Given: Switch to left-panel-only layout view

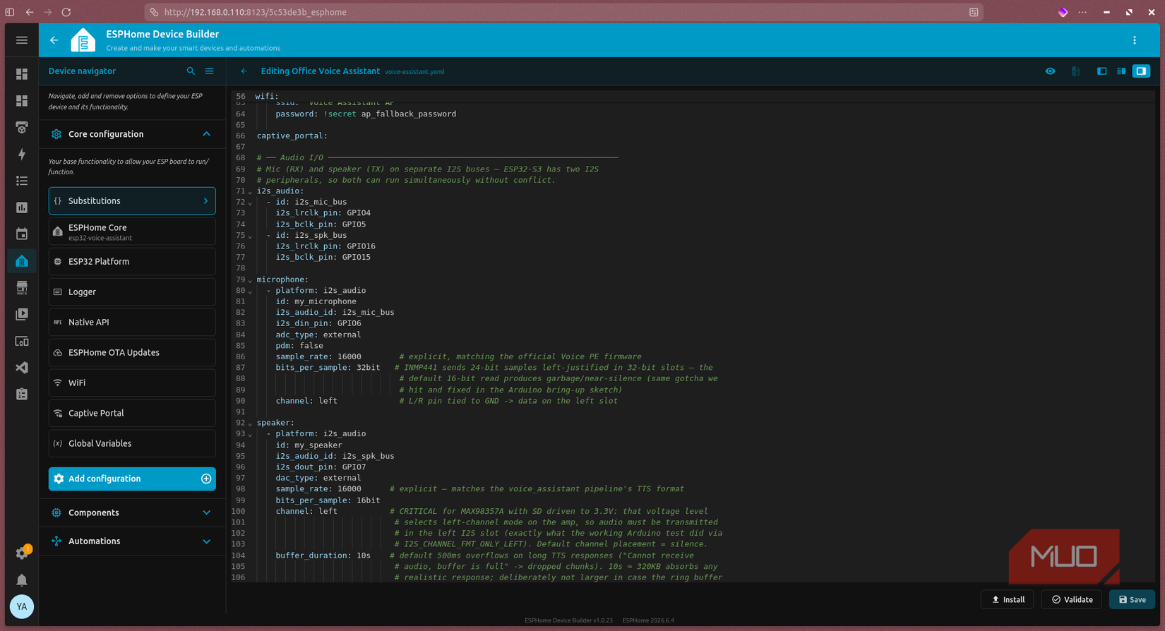Looking at the screenshot, I should (1101, 71).
